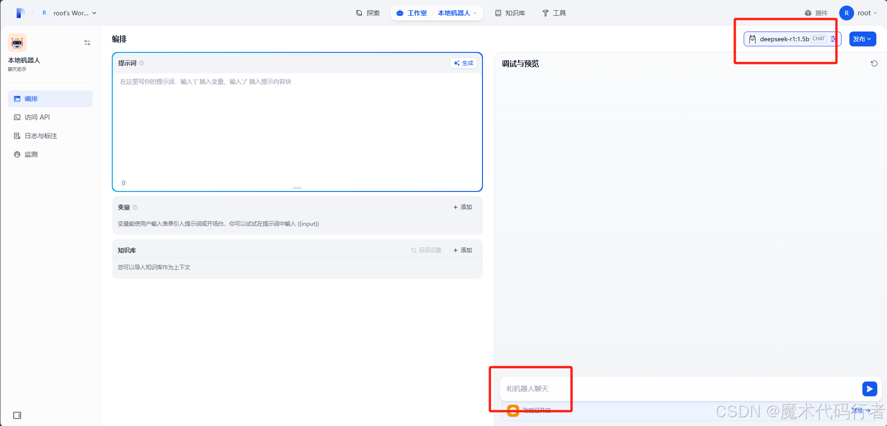Click the prompt character count 0
This screenshot has height=426, width=887.
[x=123, y=183]
